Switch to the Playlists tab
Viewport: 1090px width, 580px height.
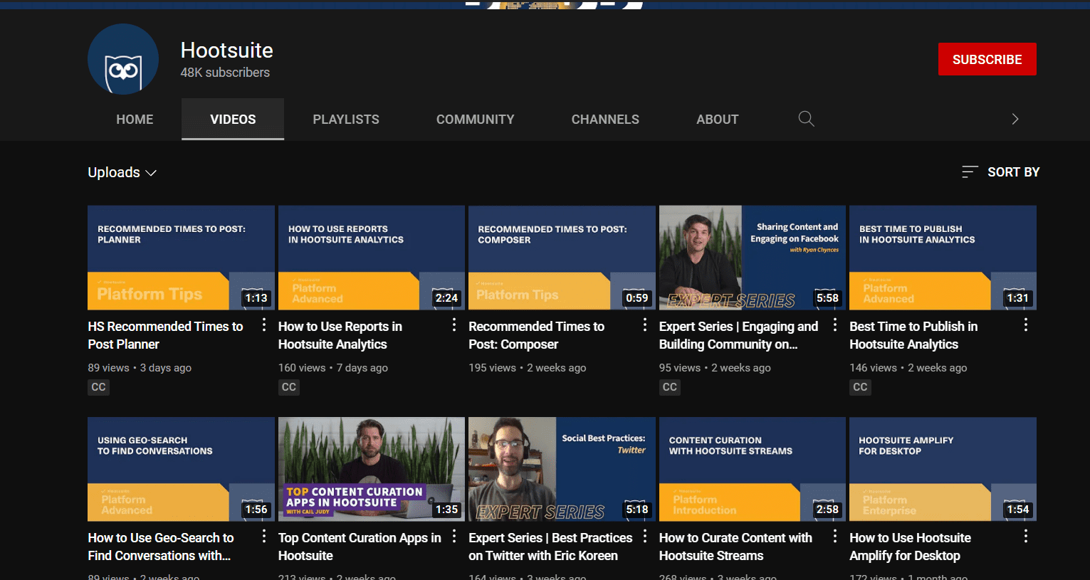click(346, 120)
